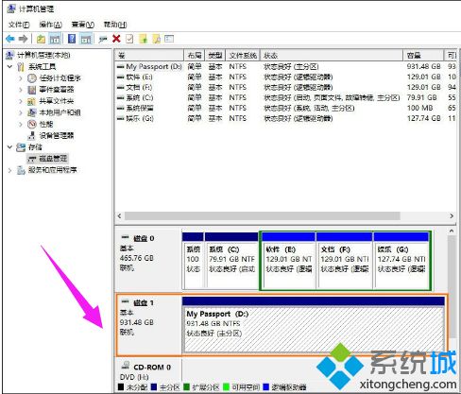The image size is (461, 394).
Task: Open 设备管理器 in the tree
Action: [57, 135]
